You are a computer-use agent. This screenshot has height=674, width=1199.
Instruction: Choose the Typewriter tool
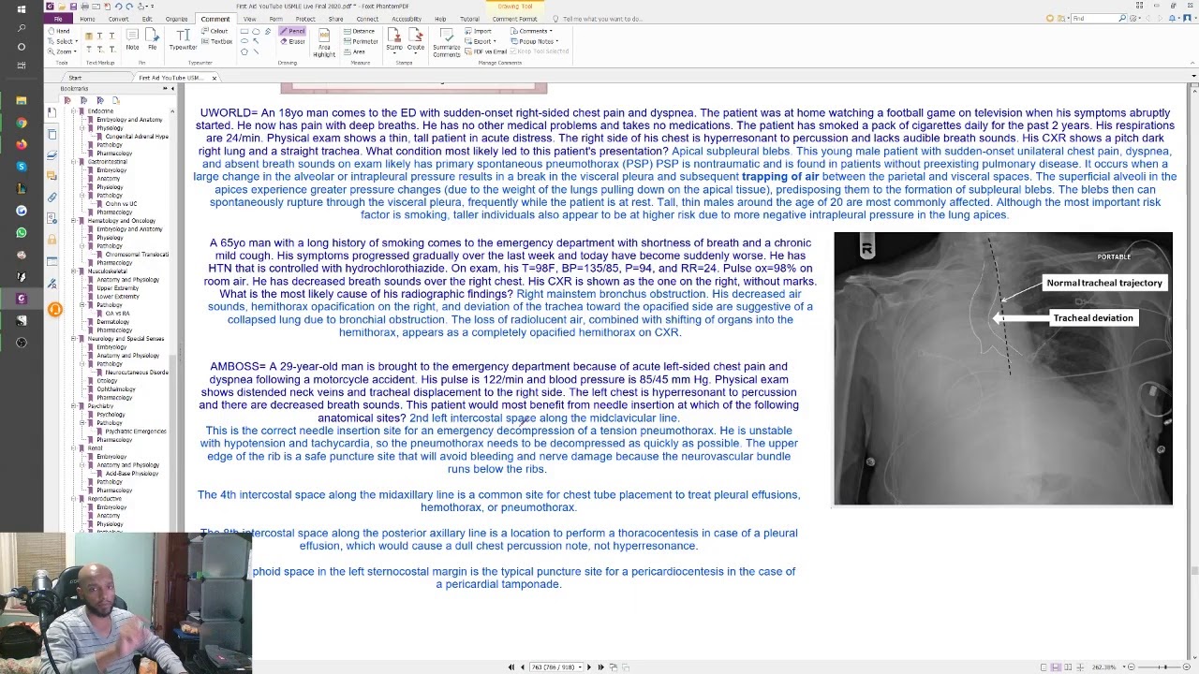point(183,38)
